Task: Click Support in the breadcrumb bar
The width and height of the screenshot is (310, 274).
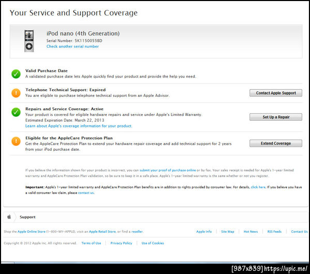Action: click(x=28, y=217)
